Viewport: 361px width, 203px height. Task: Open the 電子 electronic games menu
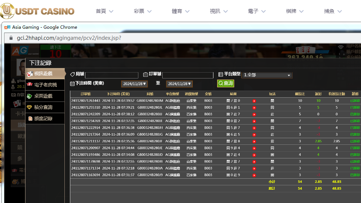click(x=257, y=11)
